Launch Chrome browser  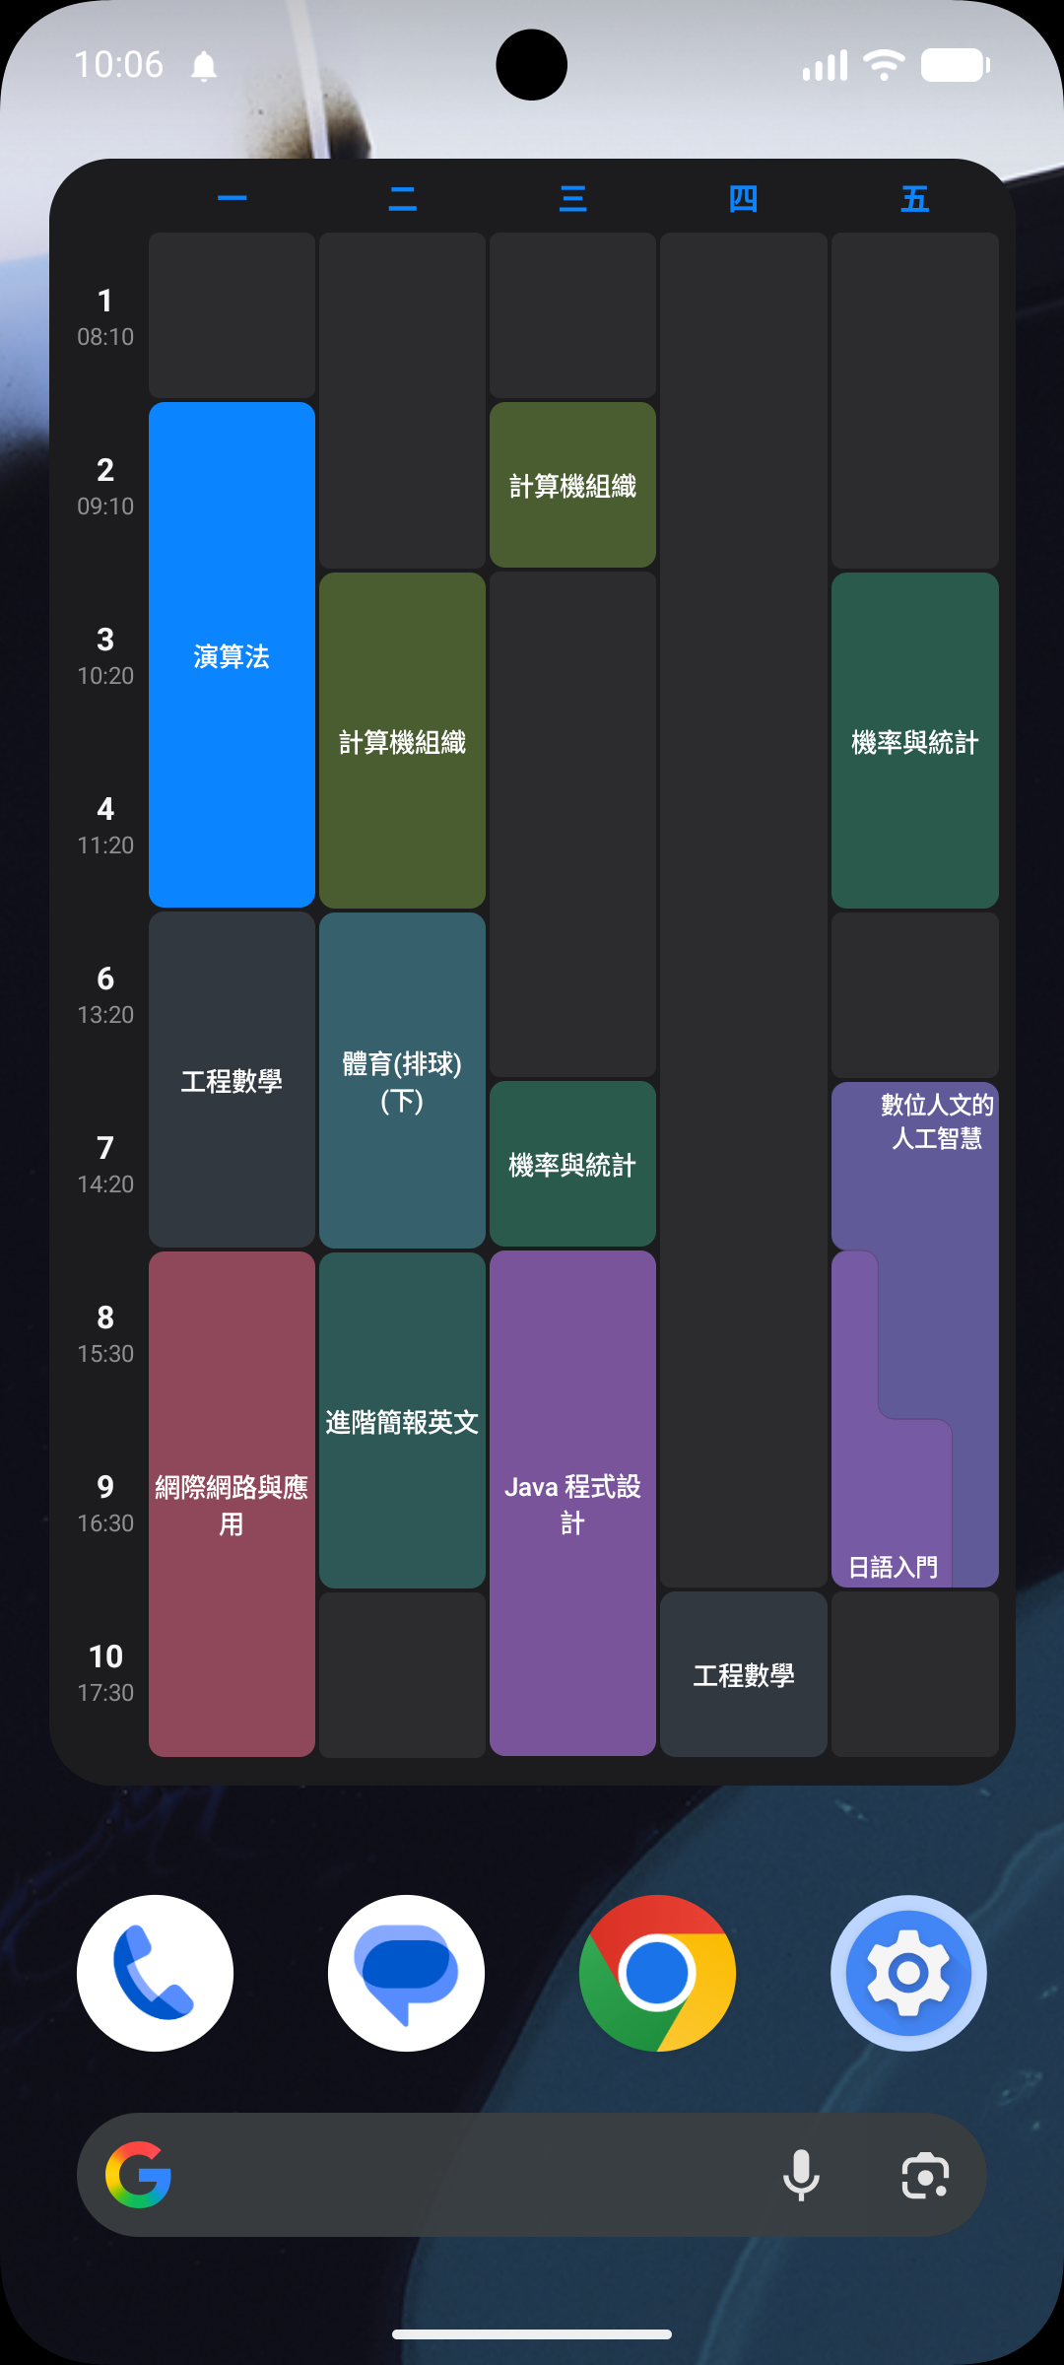[x=657, y=1973]
